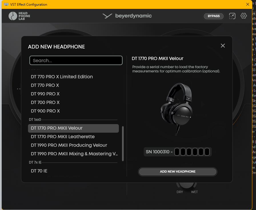Select DT 1770 PRO MKII Leatherette
This screenshot has width=256, height=210.
point(63,137)
